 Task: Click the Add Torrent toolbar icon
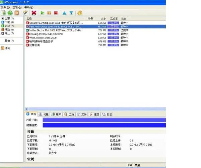[x=3, y=13]
